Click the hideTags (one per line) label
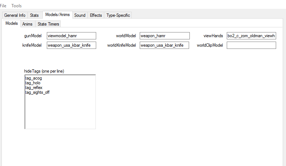The width and height of the screenshot is (286, 166). pyautogui.click(x=44, y=71)
